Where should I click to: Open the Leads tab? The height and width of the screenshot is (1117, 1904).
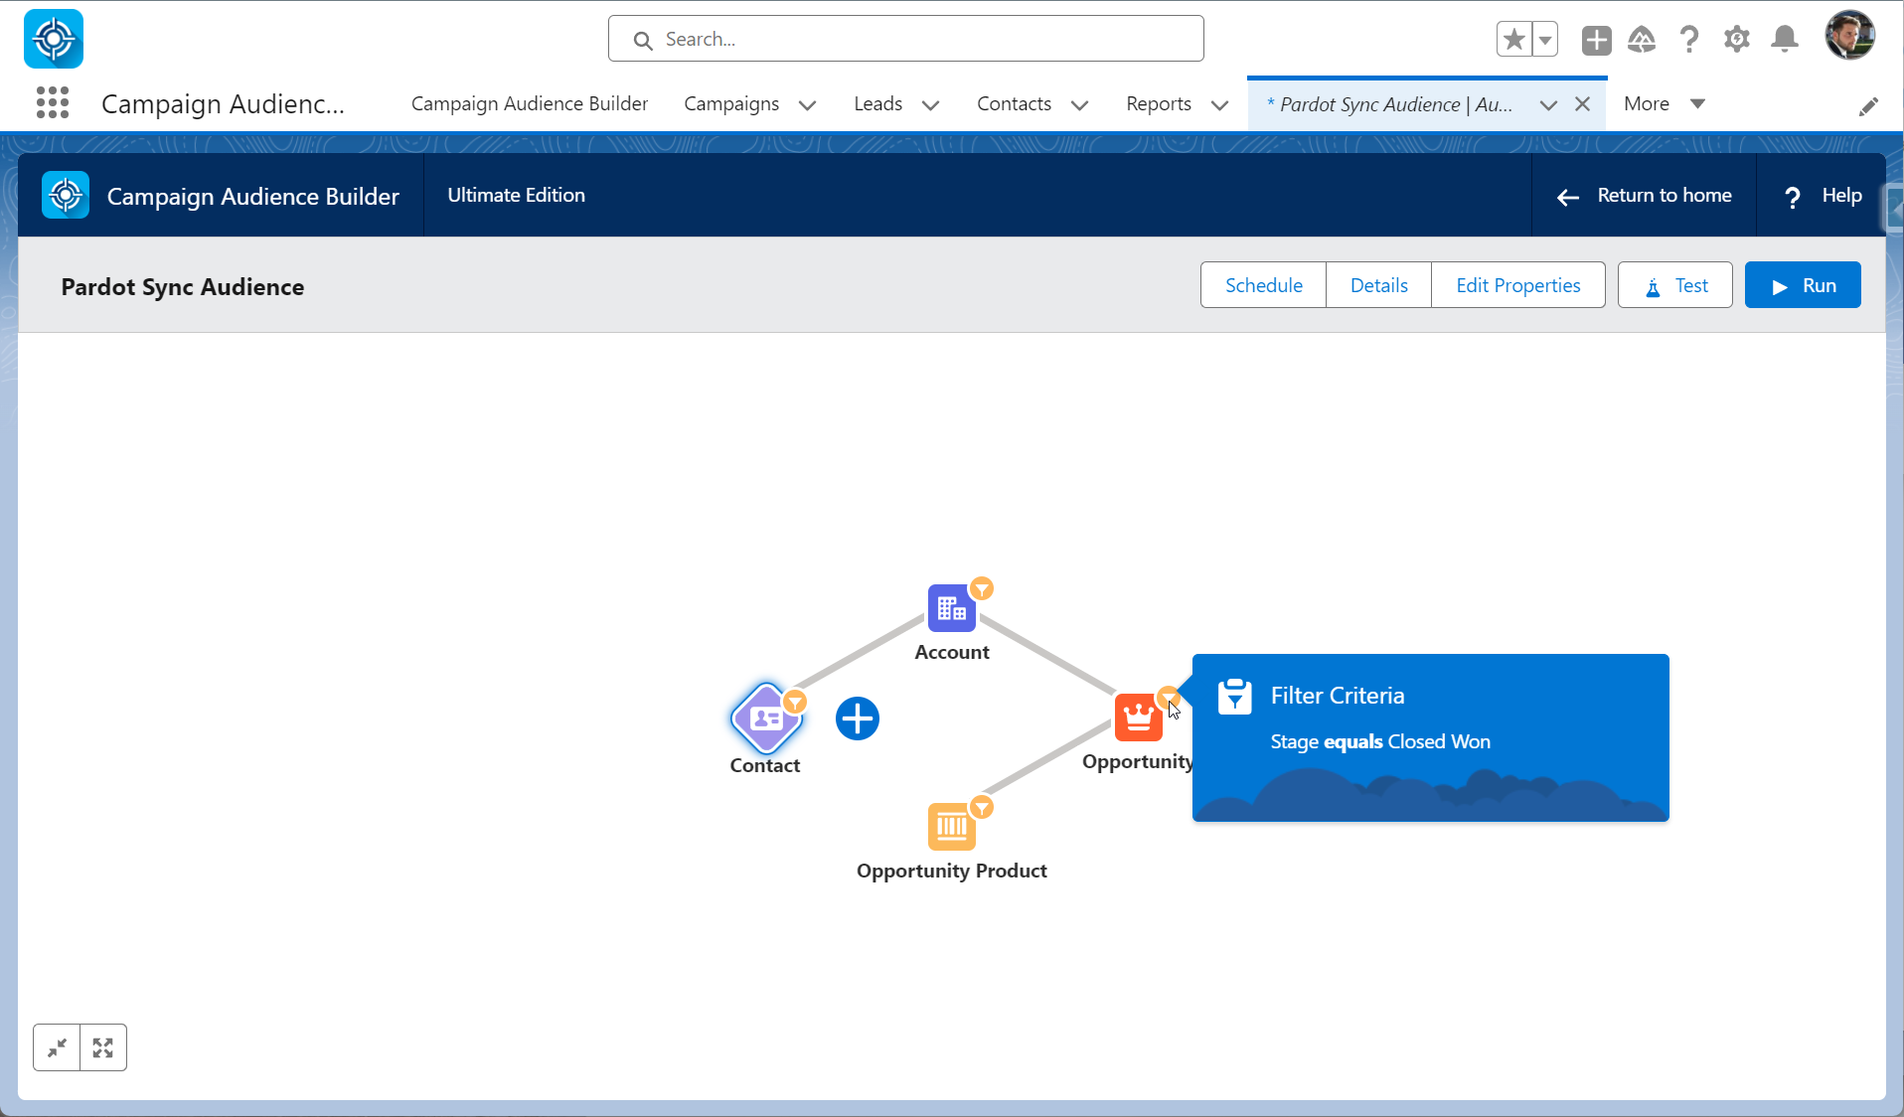click(878, 103)
